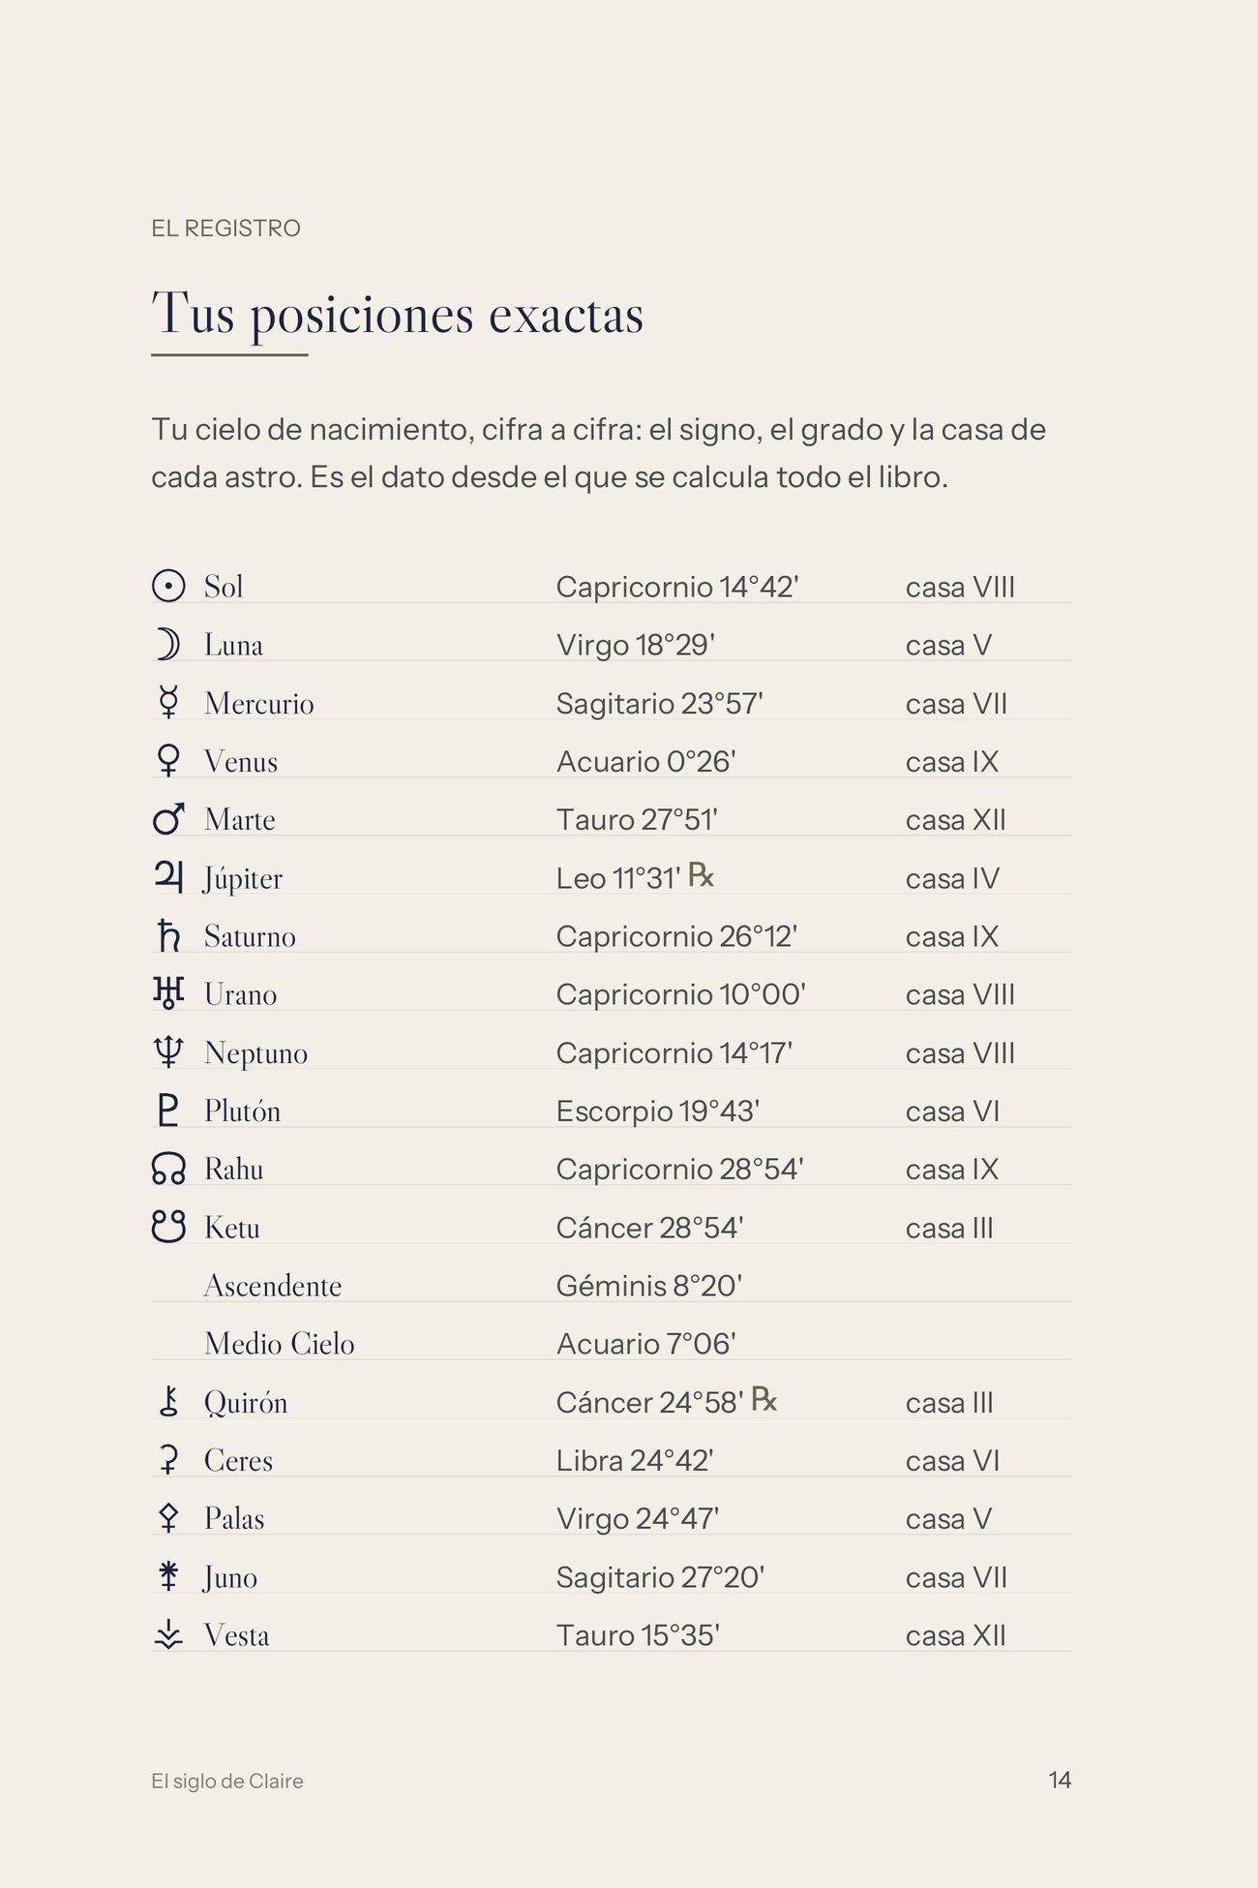Click the Sun glyph next to Sol
Image resolution: width=1258 pixels, height=1888 pixels.
pyautogui.click(x=168, y=586)
